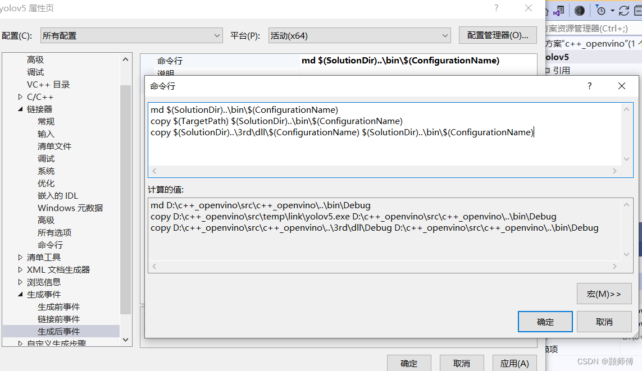Select 生成后事件 in the tree
Viewport: 642px width, 371px height.
(58, 331)
